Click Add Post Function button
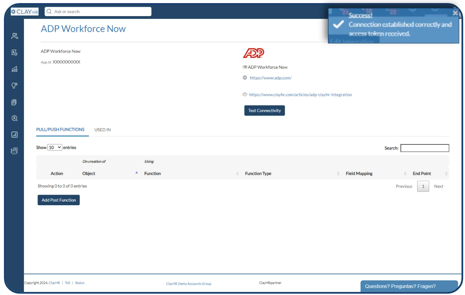Viewport: 465px width, 295px height. [x=59, y=200]
